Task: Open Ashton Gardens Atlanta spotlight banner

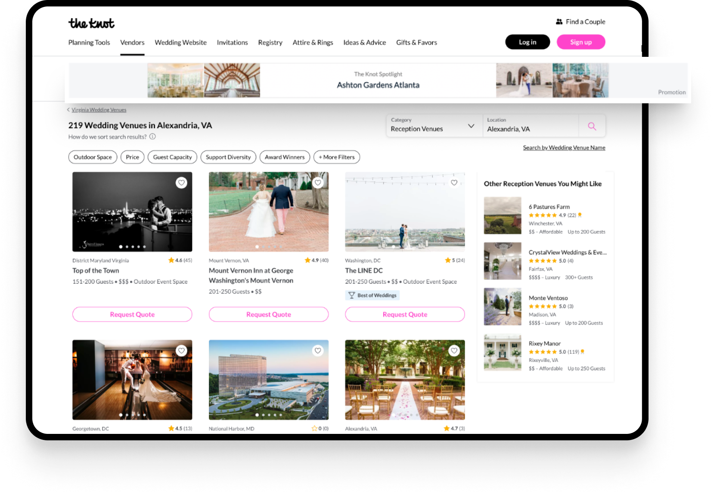Action: click(x=378, y=80)
